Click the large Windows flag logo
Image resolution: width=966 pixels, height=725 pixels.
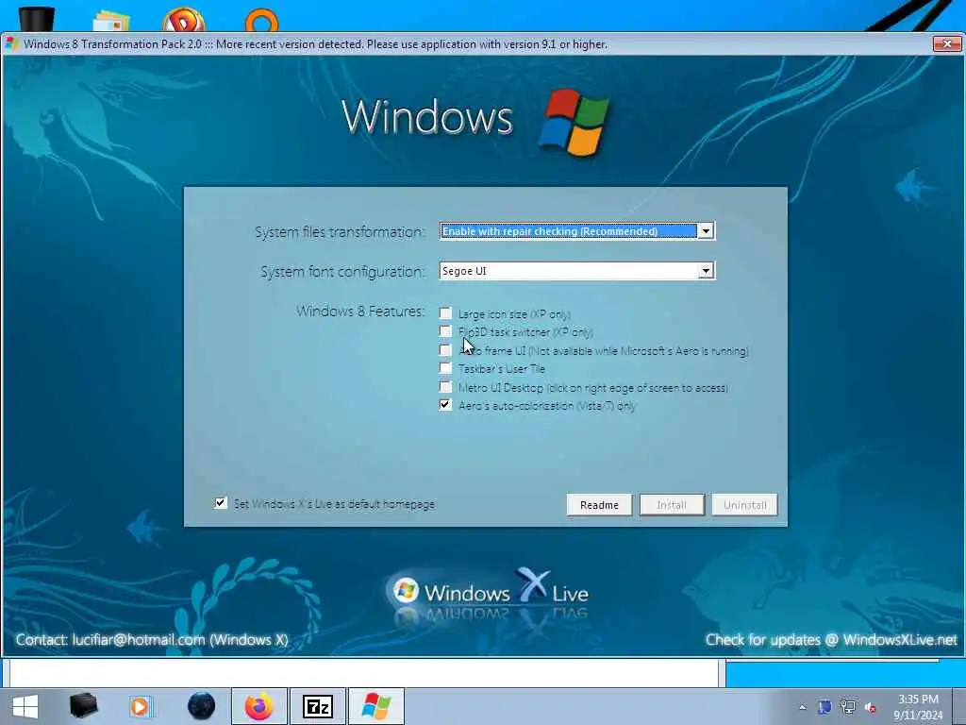point(573,122)
